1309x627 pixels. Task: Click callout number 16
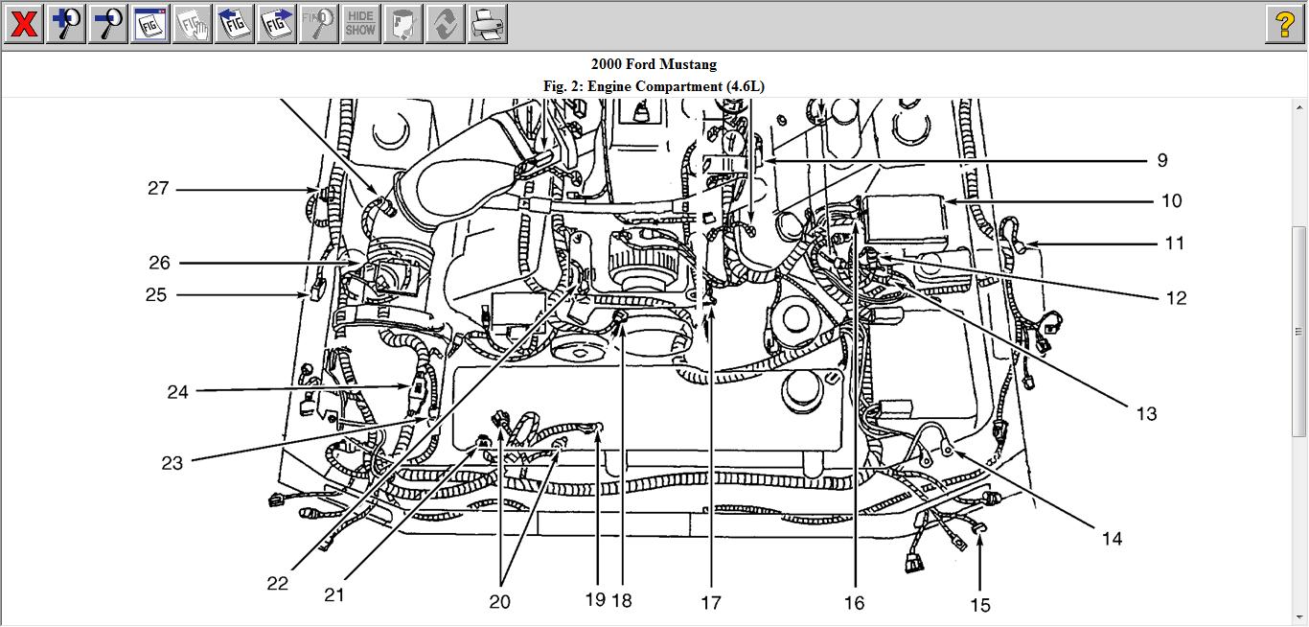[854, 602]
